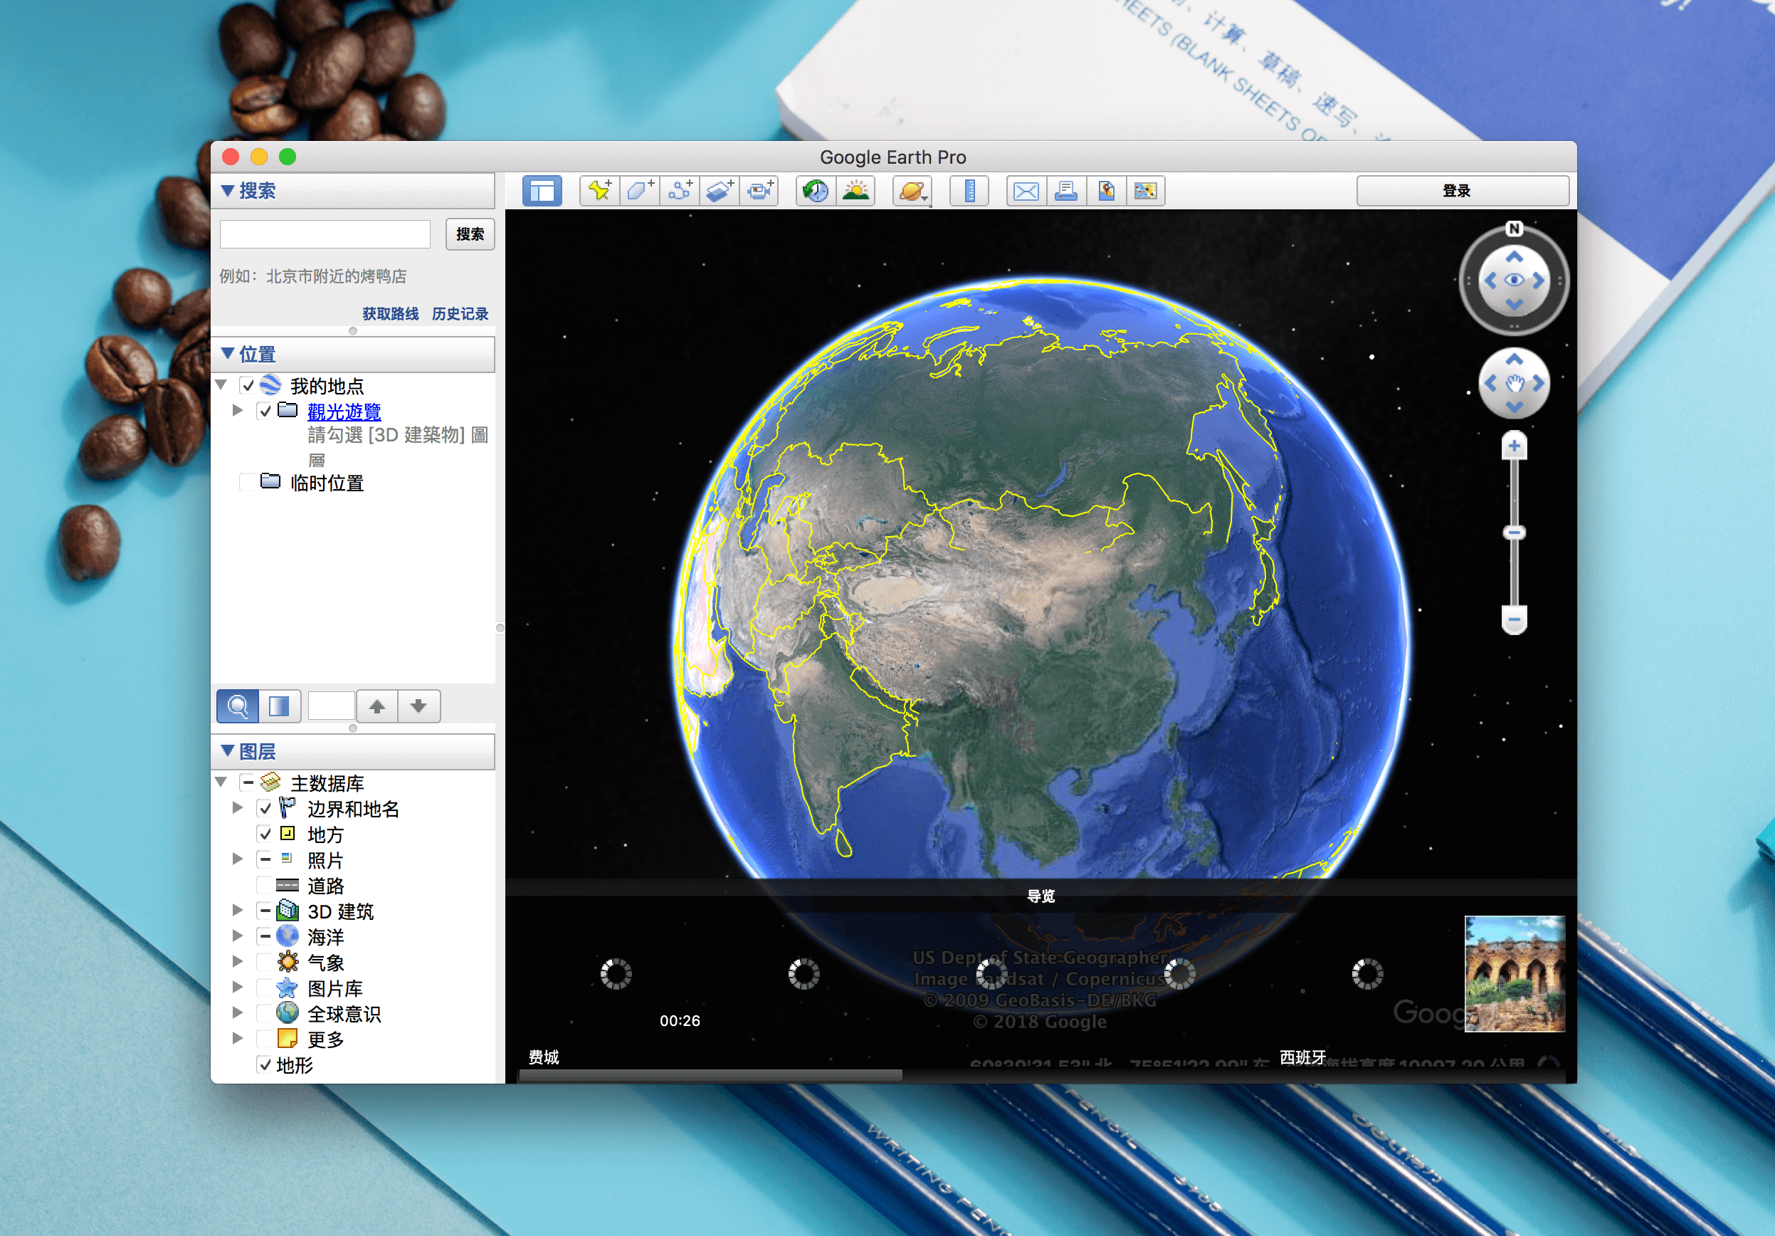Image resolution: width=1775 pixels, height=1236 pixels.
Task: Select the 费城 tour stop label
Action: tap(544, 1057)
